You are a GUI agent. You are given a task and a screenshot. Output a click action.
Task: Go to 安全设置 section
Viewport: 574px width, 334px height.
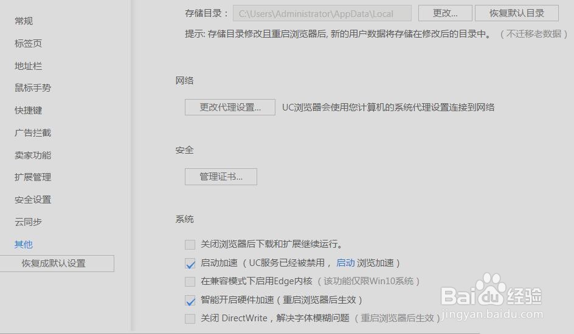tap(33, 200)
